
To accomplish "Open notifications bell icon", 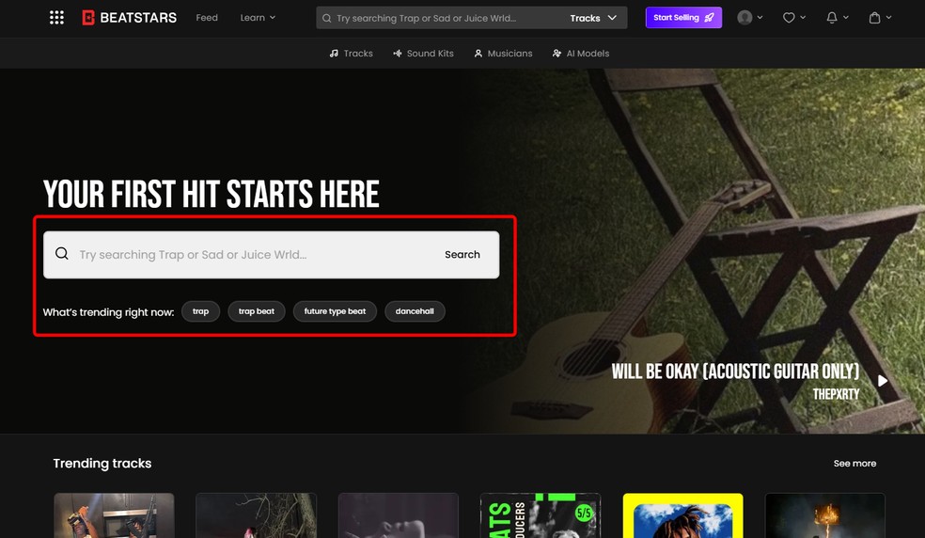I will click(x=832, y=18).
